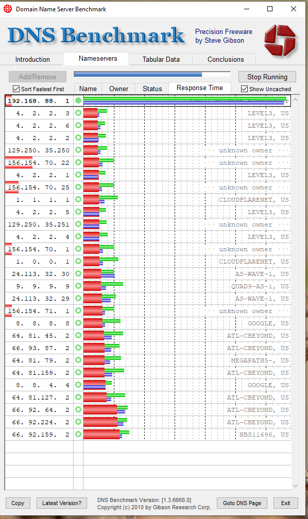Image resolution: width=308 pixels, height=519 pixels.
Task: Select nameserver row 192.168.88.1
Action: pyautogui.click(x=148, y=100)
